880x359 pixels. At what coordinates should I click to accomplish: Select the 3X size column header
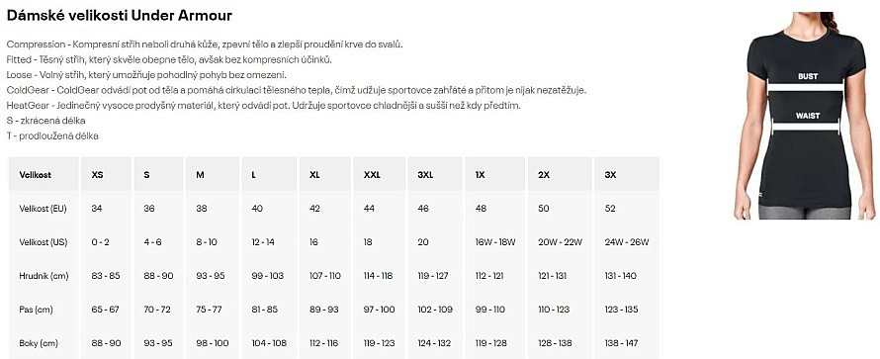(x=626, y=174)
